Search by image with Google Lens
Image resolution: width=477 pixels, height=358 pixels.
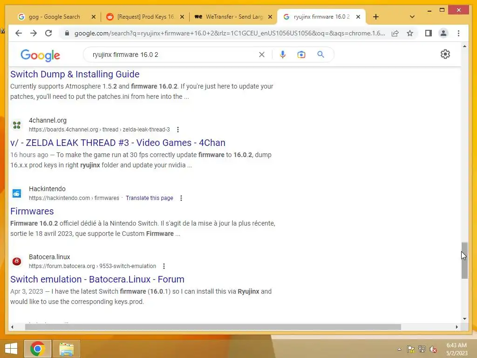pyautogui.click(x=301, y=55)
